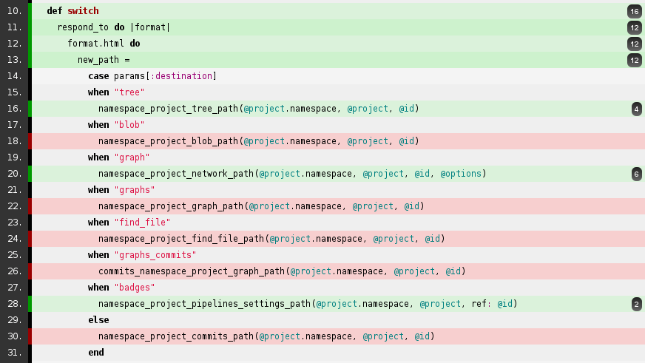Select line number 12
This screenshot has width=645, height=363.
coord(14,44)
